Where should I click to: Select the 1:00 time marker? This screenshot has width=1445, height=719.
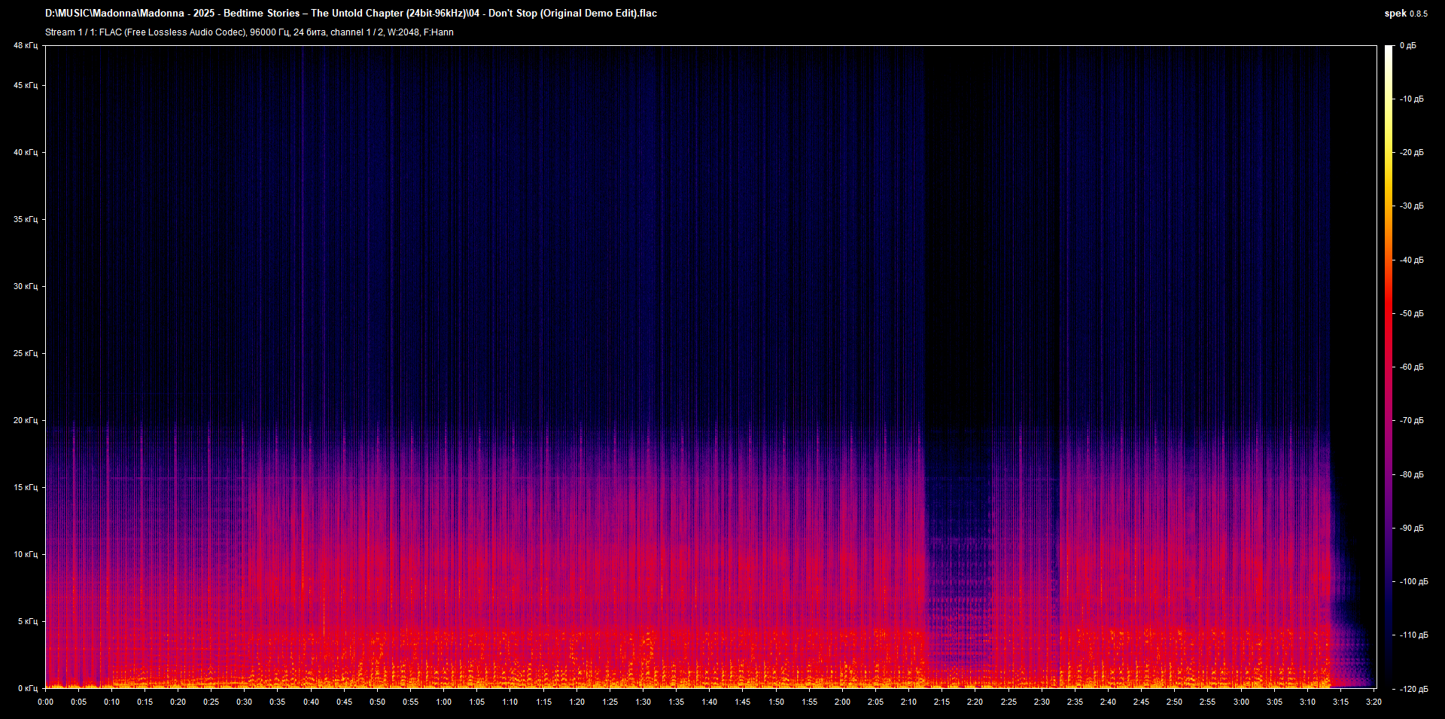click(x=444, y=702)
